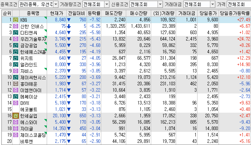Click the second 거래대금 column header

[x=187, y=13]
